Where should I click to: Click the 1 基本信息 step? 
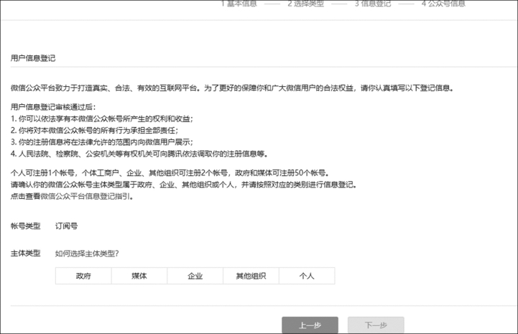(x=239, y=4)
